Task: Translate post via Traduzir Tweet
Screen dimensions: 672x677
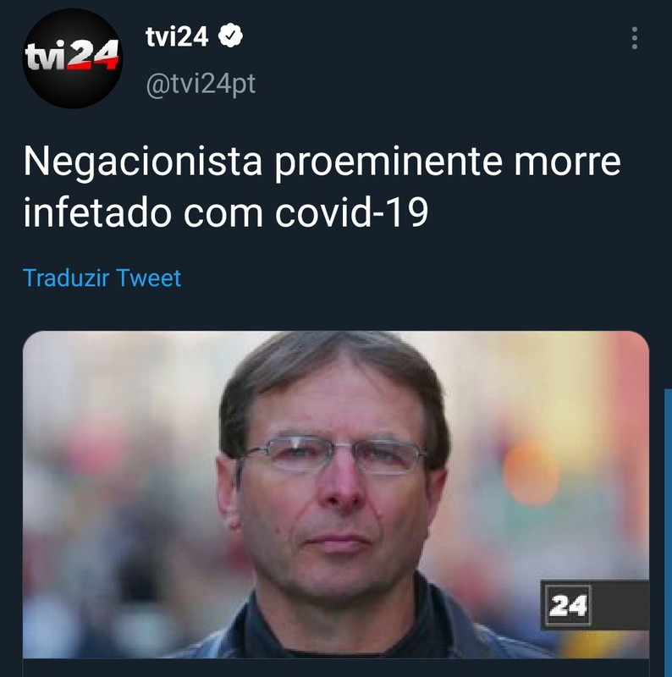Action: coord(102,278)
